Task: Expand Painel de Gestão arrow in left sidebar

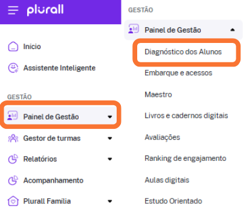Action: pos(110,117)
